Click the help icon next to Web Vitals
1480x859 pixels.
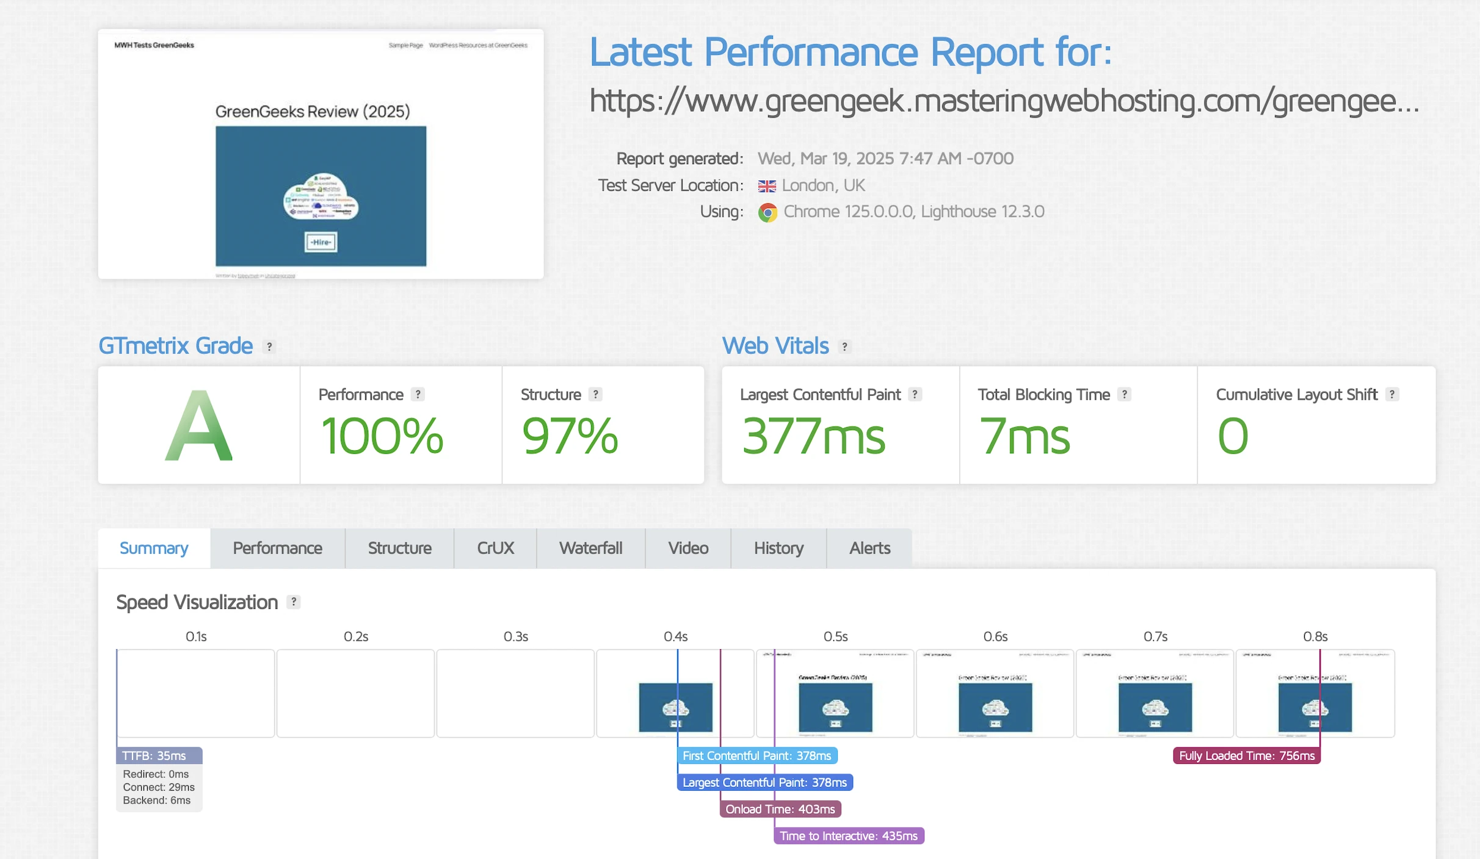844,347
